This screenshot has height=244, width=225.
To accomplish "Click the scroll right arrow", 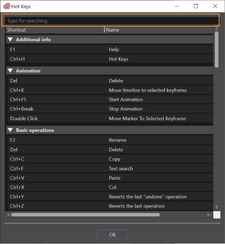I will (x=209, y=215).
